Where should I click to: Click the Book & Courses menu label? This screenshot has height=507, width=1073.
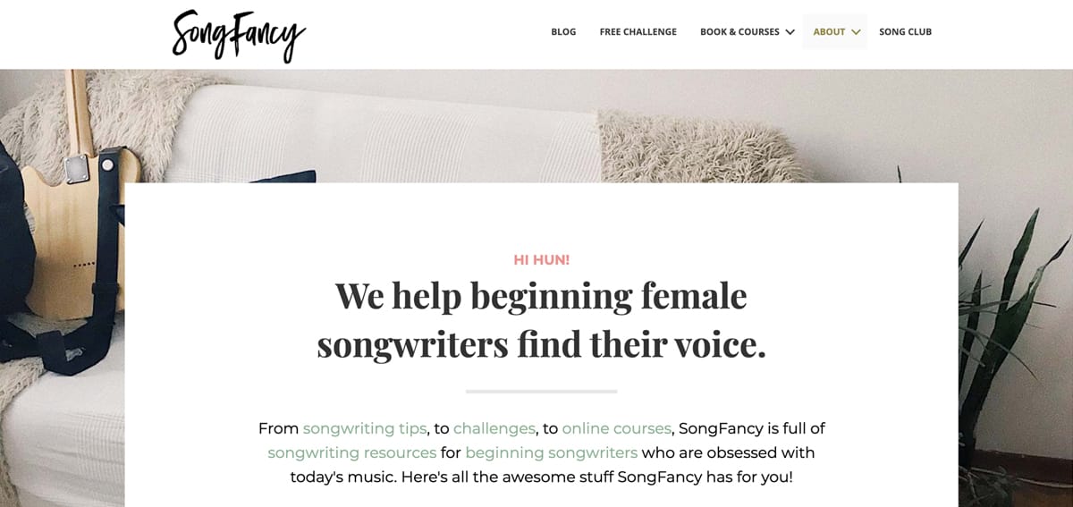(739, 32)
